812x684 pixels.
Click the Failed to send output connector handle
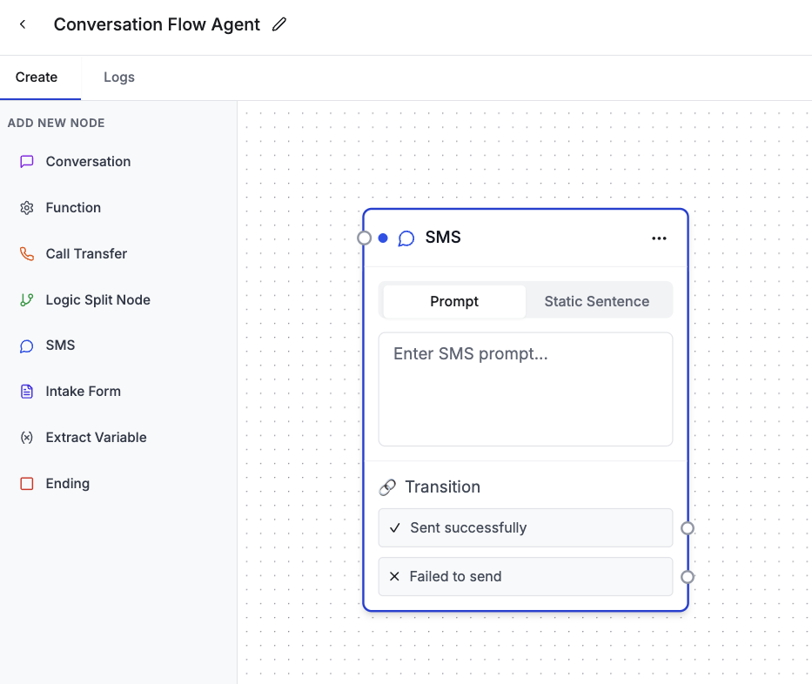(x=688, y=577)
